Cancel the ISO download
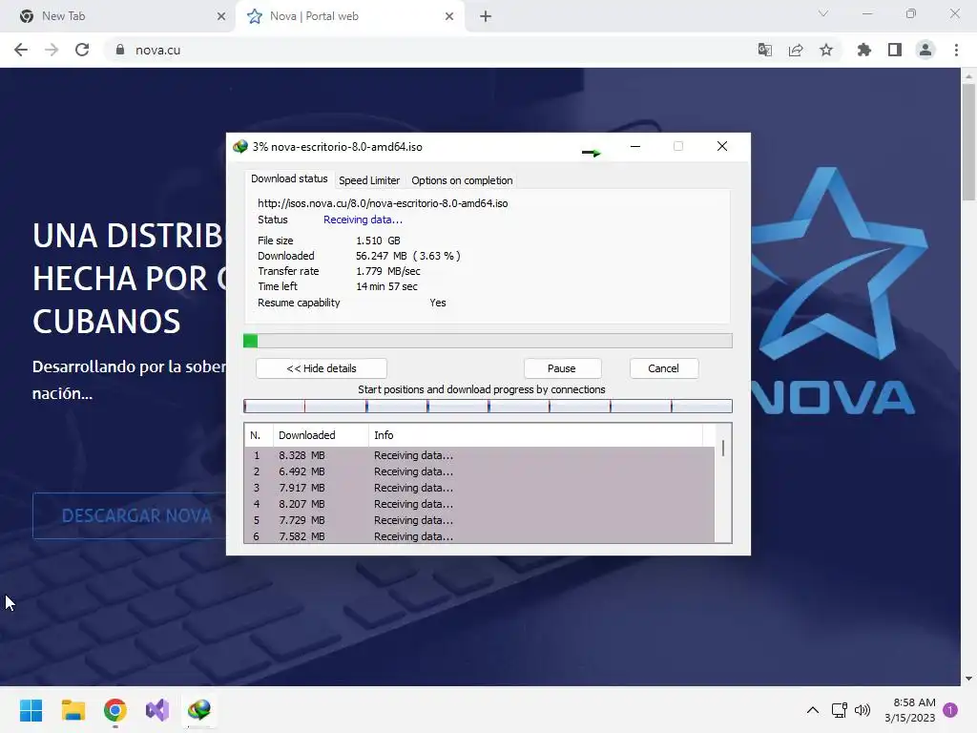The image size is (977, 733). [664, 368]
